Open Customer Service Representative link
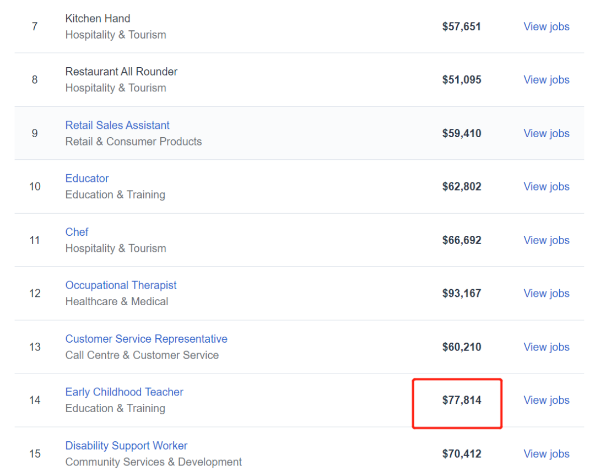595x476 pixels. (146, 339)
